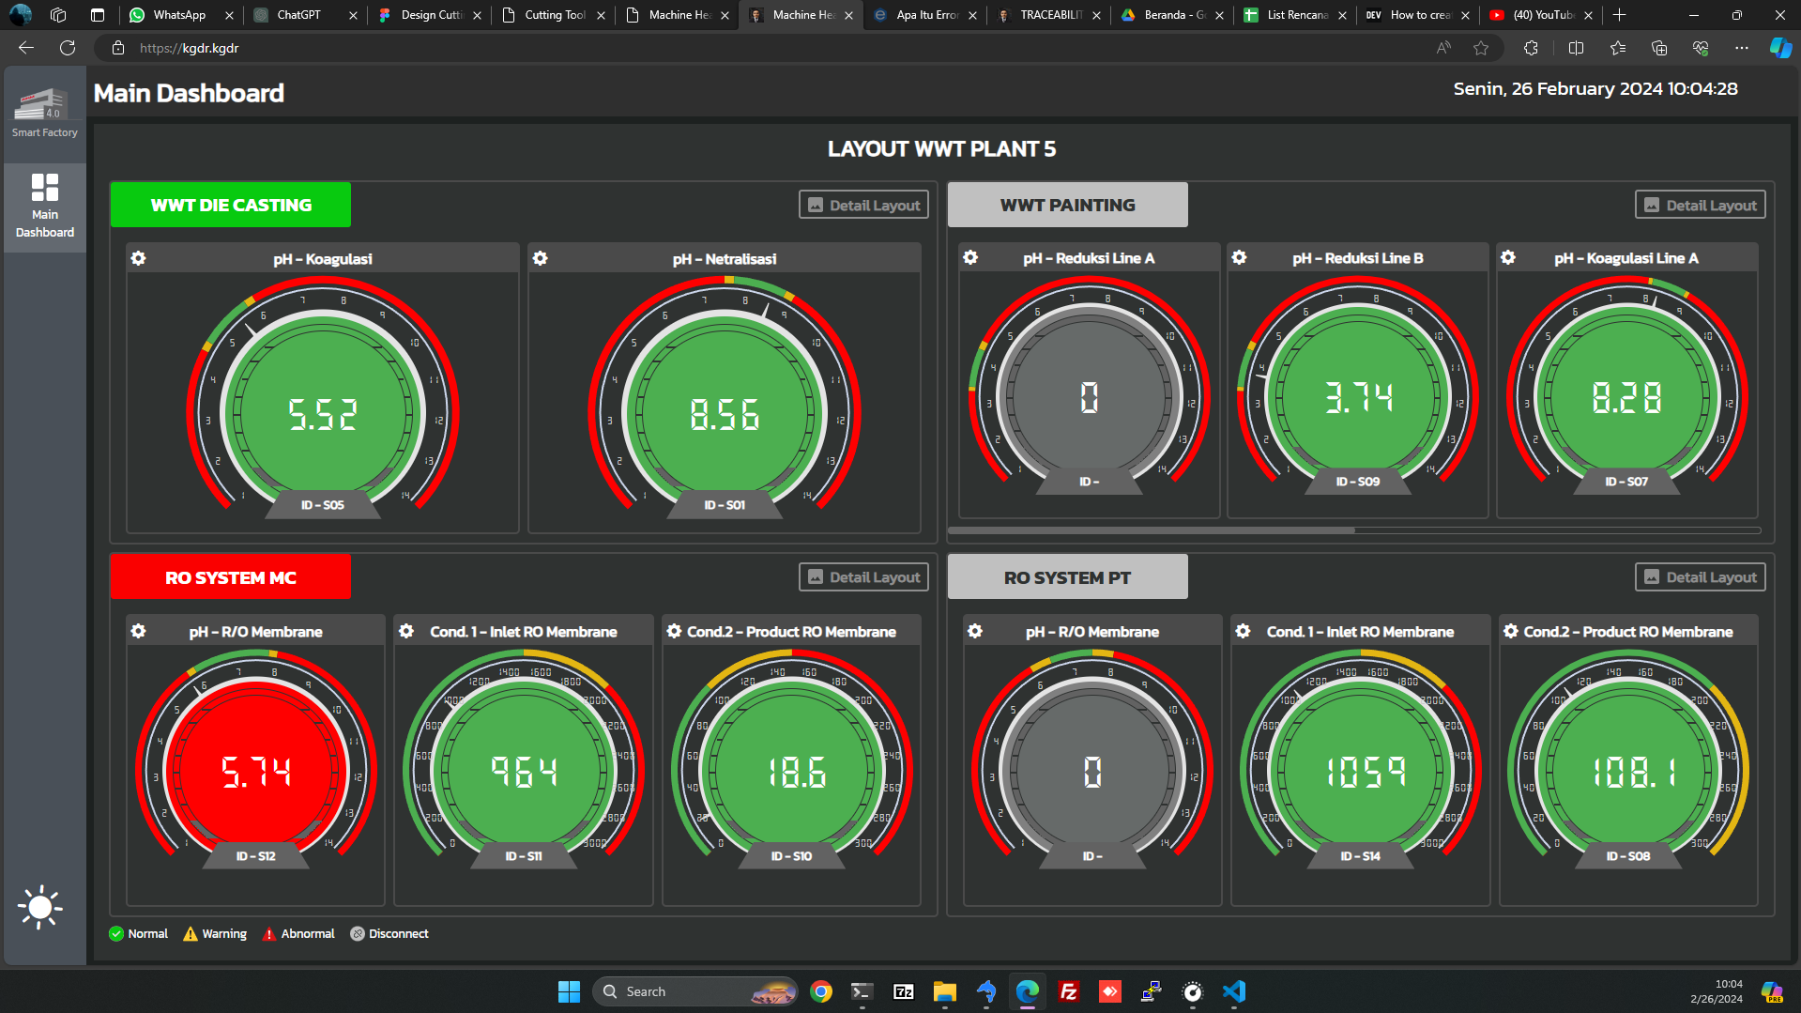The image size is (1801, 1013).
Task: Select the RO SYSTEM MC red header
Action: (231, 576)
